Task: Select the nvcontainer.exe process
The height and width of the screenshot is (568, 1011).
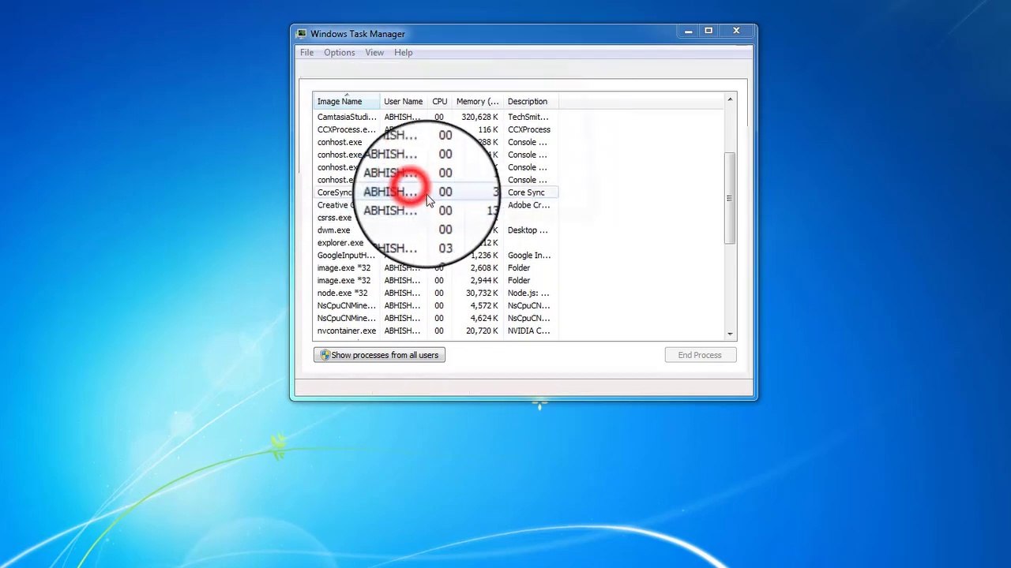Action: coord(347,331)
